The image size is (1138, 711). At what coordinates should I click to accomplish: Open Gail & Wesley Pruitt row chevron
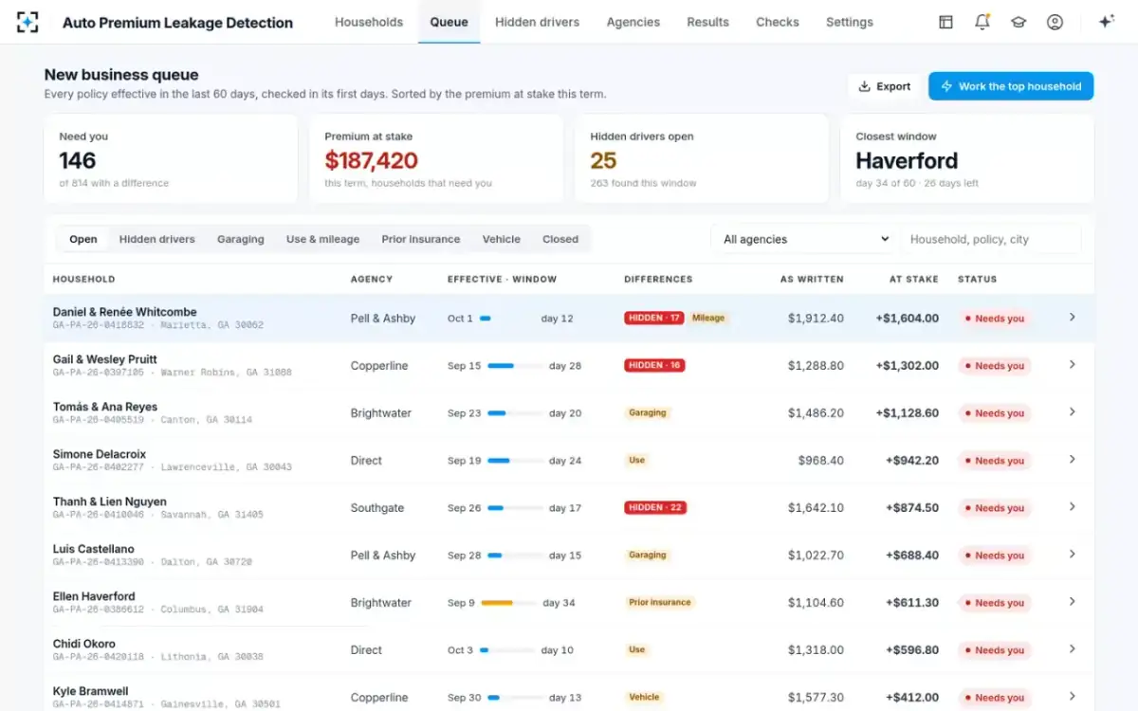[1073, 365]
